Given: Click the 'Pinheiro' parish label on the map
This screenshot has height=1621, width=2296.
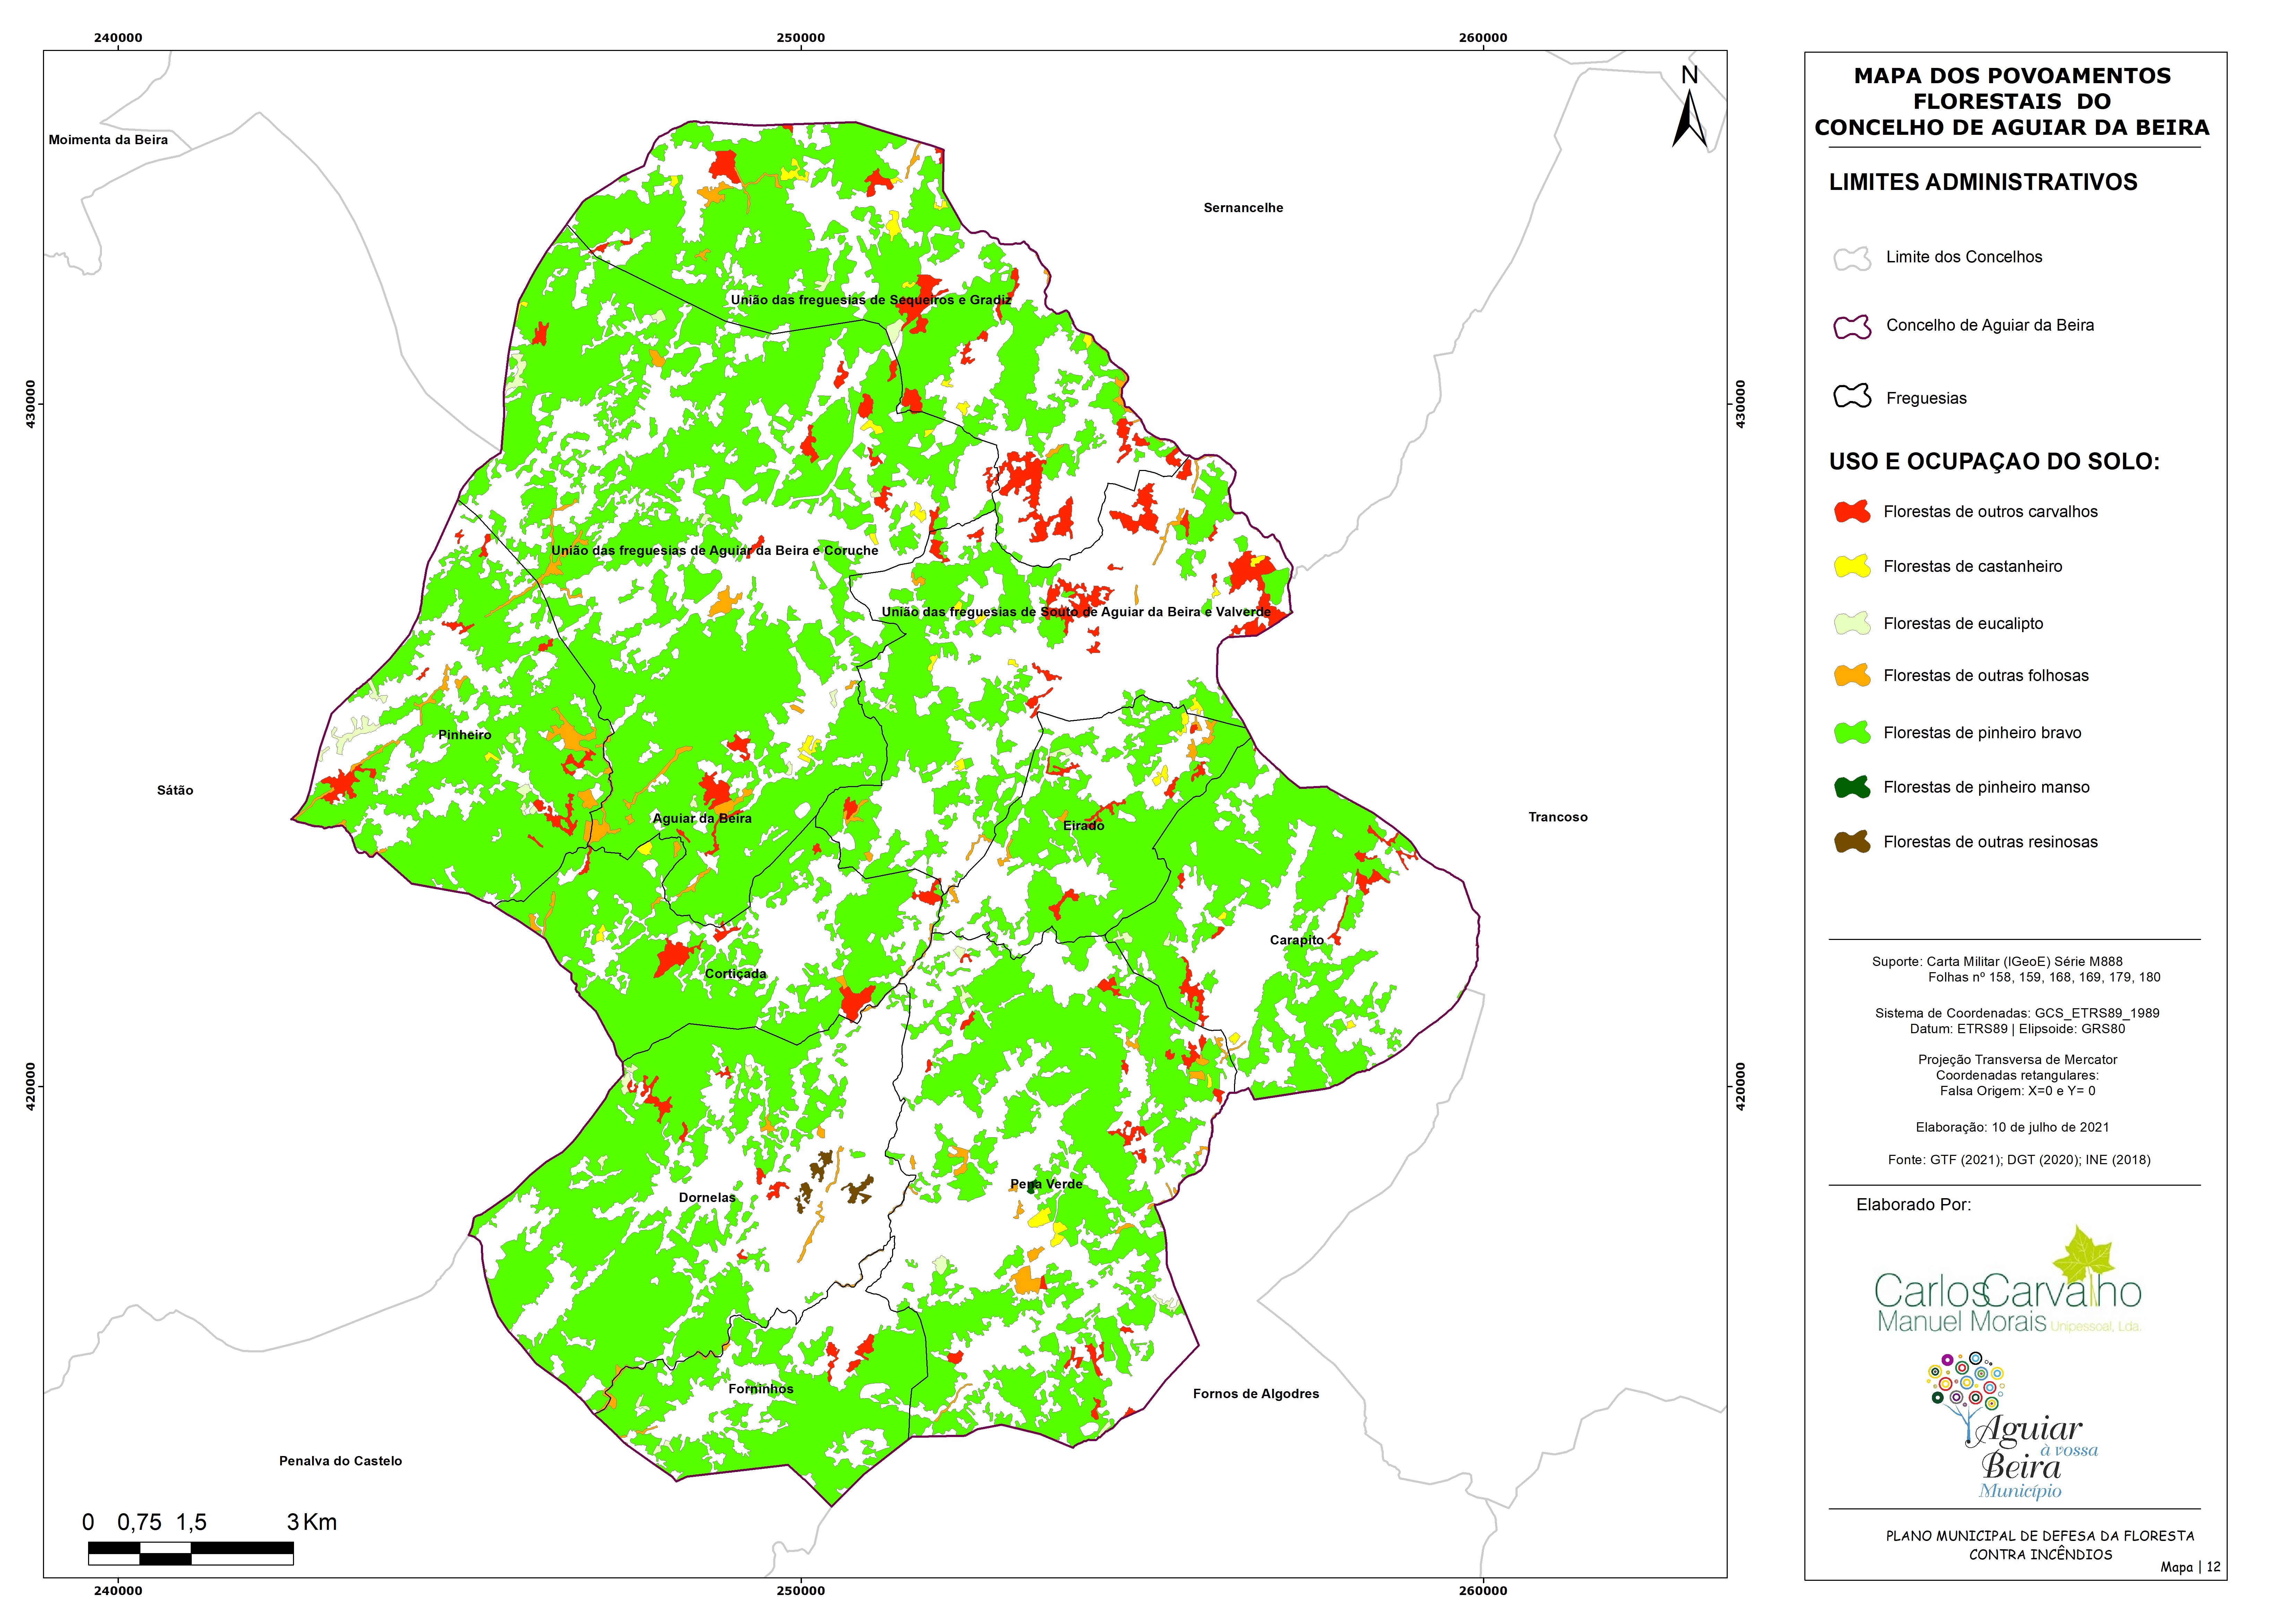Looking at the screenshot, I should (465, 734).
